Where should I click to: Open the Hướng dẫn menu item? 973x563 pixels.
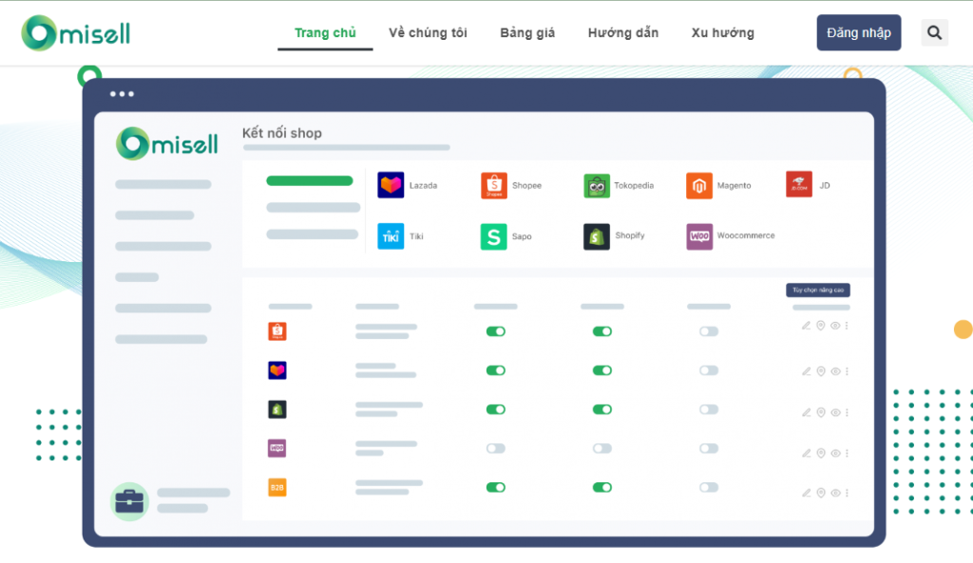pyautogui.click(x=623, y=33)
